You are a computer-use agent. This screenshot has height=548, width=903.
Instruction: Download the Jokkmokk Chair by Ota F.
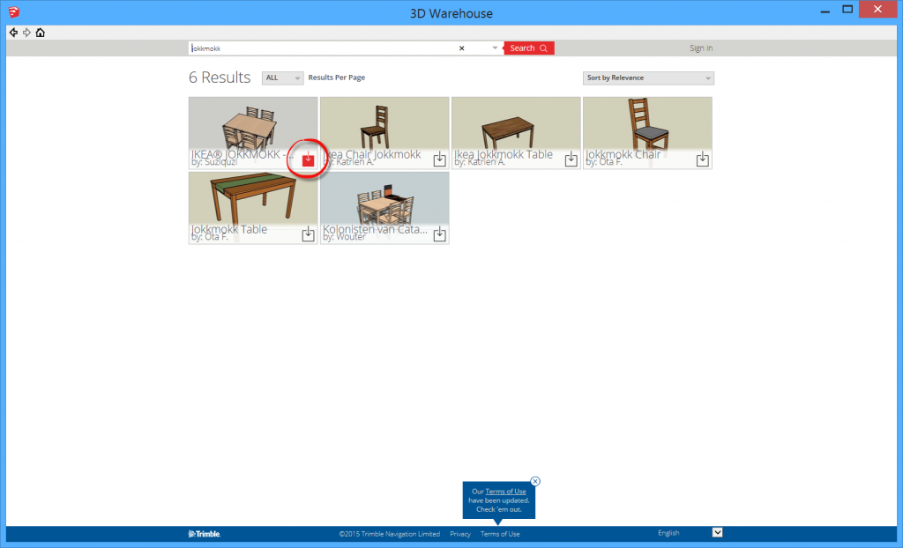click(702, 159)
